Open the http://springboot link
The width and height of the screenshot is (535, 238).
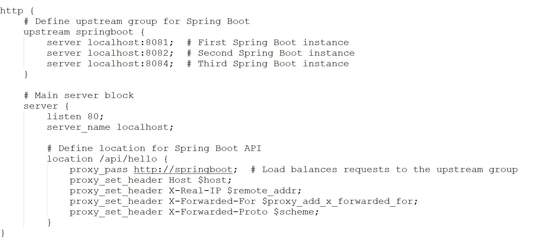pos(183,170)
